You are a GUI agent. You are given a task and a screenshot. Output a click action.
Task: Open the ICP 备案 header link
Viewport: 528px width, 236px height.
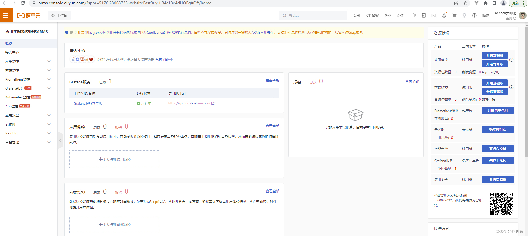point(372,15)
